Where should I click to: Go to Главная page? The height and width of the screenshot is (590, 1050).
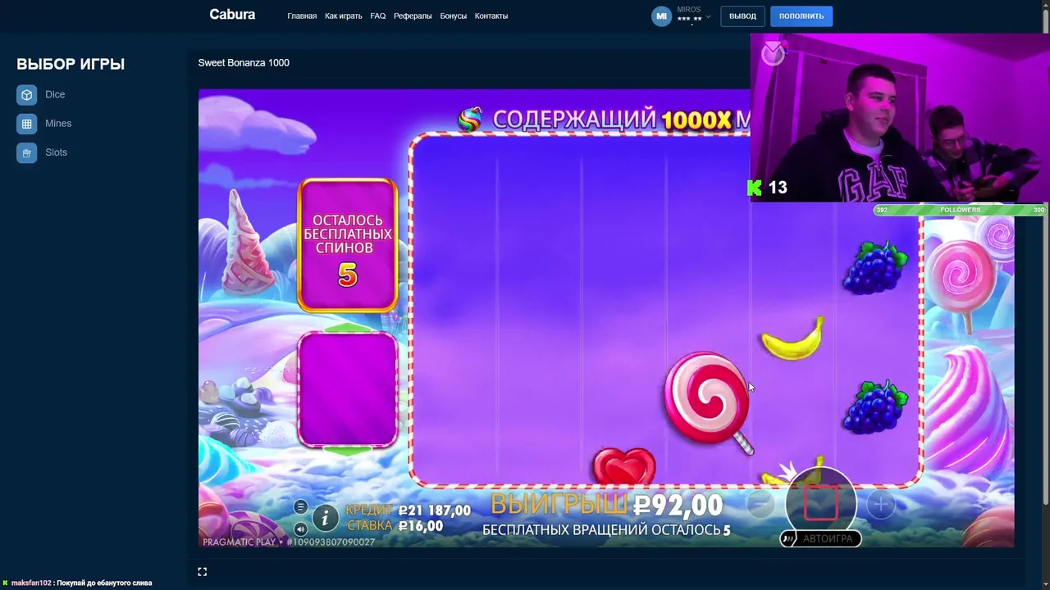[302, 16]
